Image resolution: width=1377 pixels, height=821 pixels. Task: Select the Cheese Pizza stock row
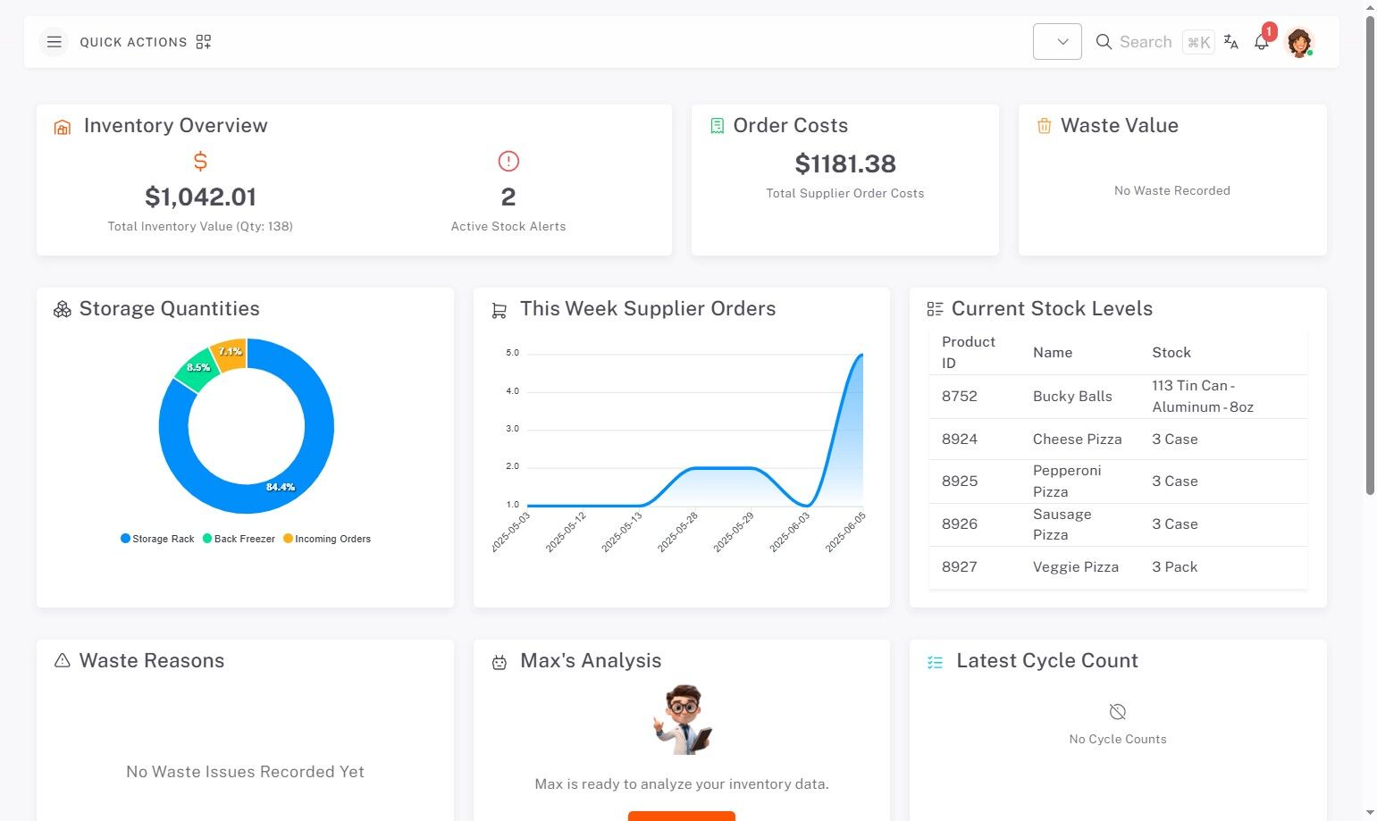point(1118,440)
